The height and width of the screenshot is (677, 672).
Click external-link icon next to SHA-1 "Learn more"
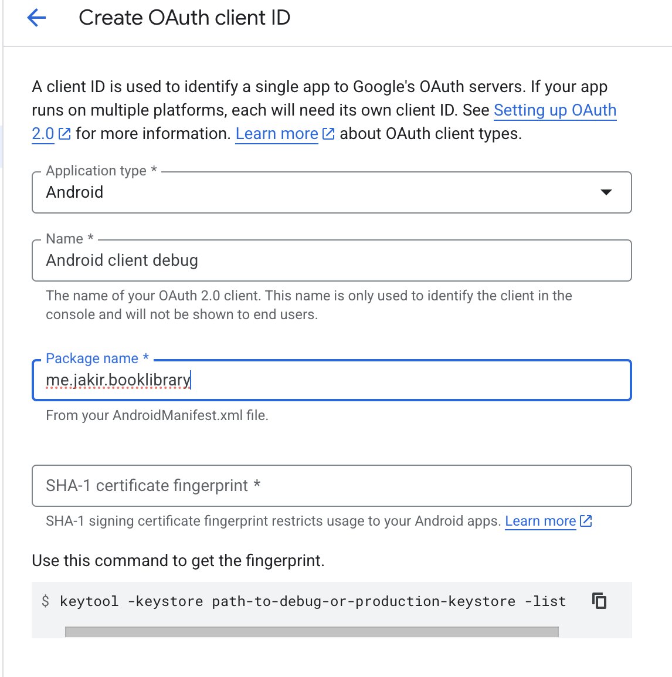point(586,521)
